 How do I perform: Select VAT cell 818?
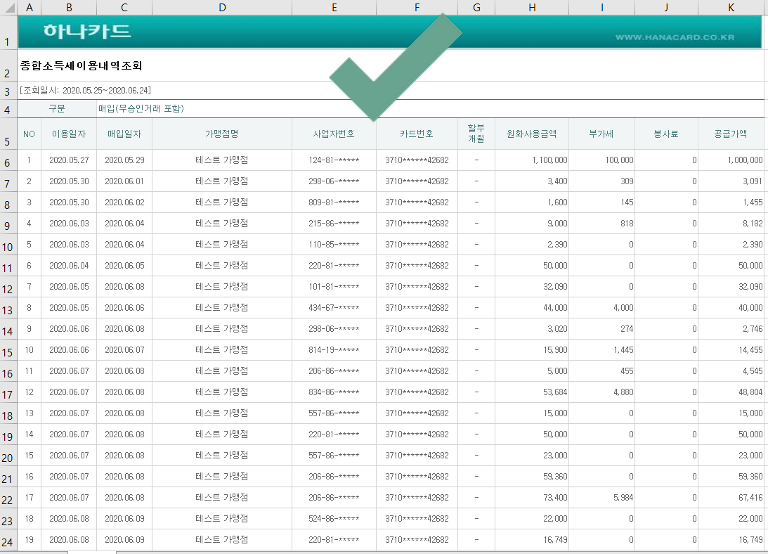point(601,224)
